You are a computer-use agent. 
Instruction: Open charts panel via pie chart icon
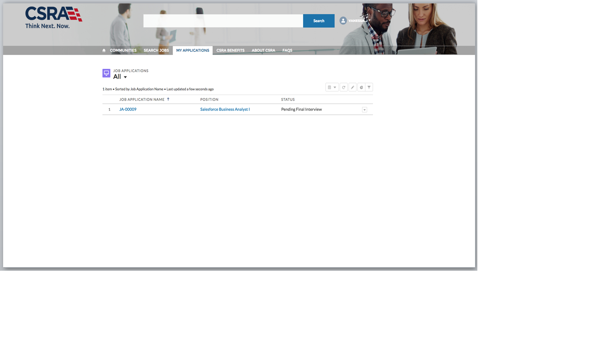361,87
